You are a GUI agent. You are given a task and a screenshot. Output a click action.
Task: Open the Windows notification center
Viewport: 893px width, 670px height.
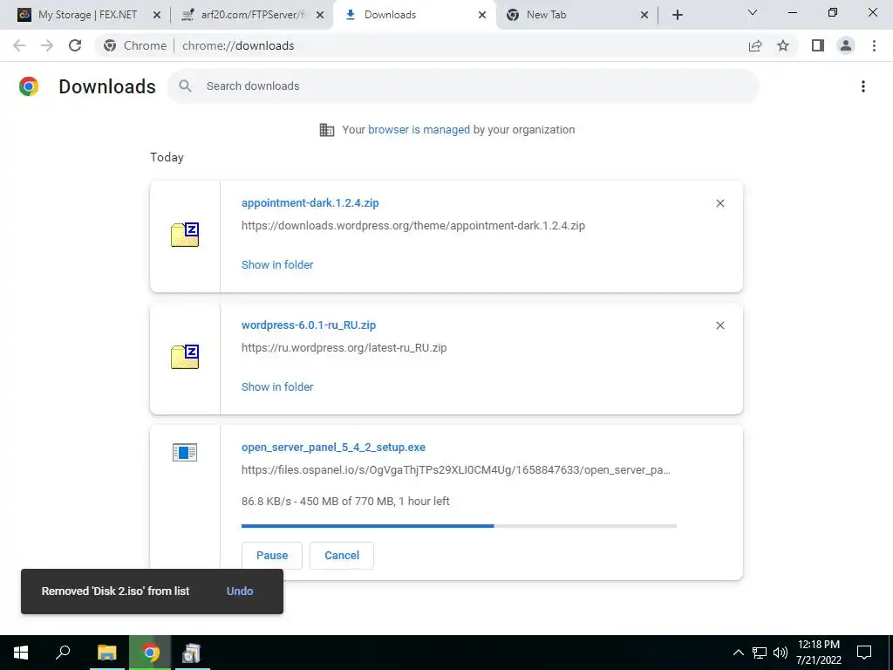864,653
